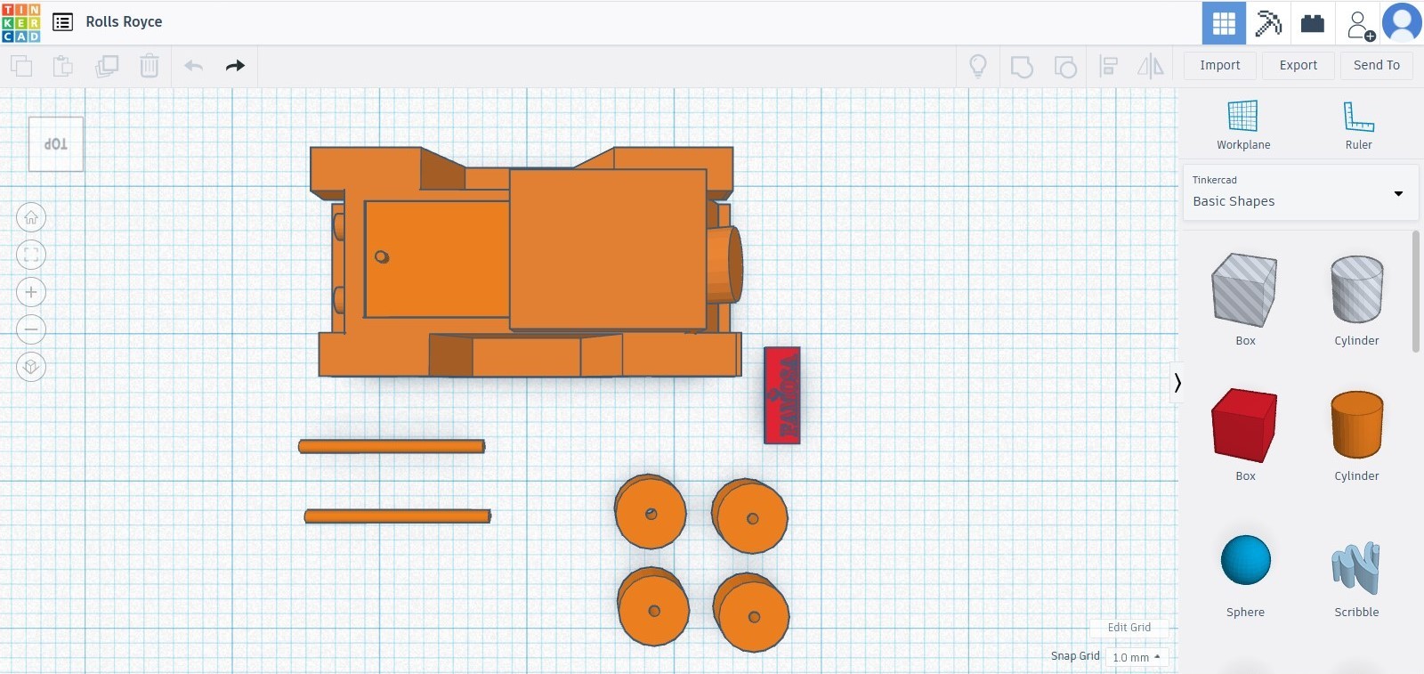This screenshot has height=674, width=1424.
Task: Open the Bricks mode
Action: coord(1313,23)
